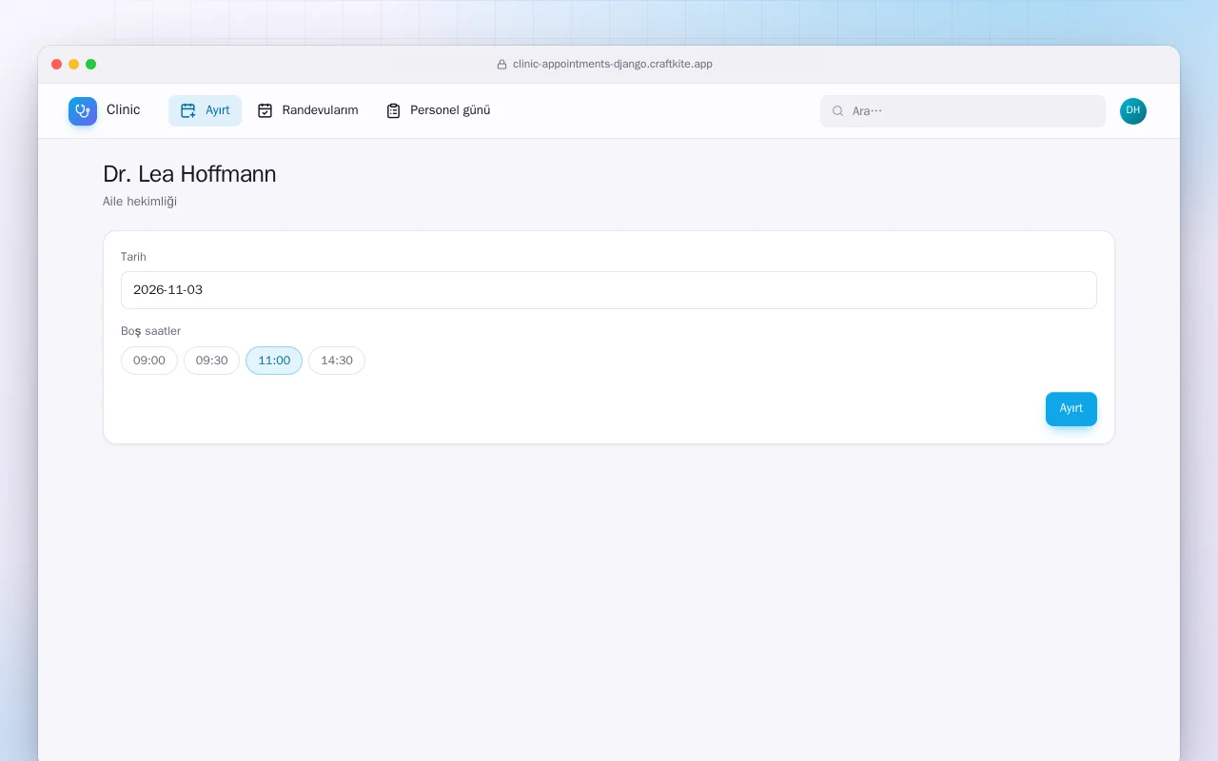Open the DH user avatar menu

tap(1133, 111)
